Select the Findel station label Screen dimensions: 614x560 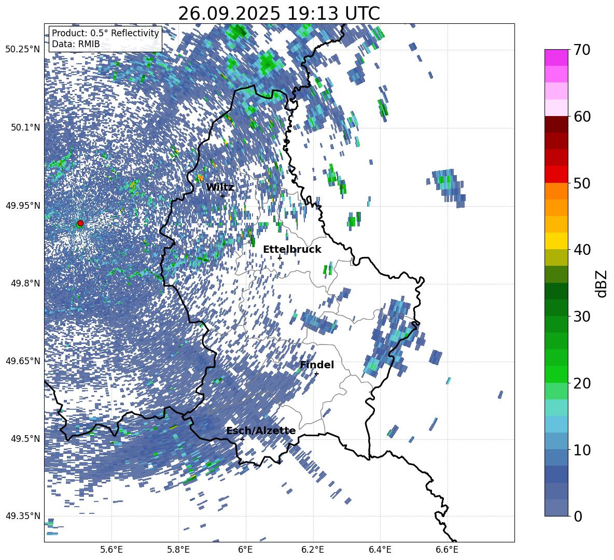317,365
